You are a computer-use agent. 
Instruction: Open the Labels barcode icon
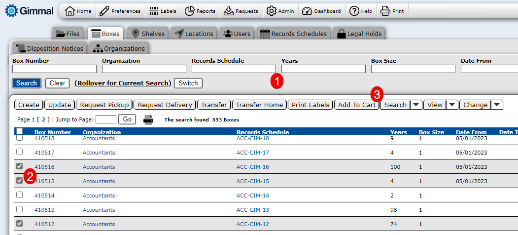point(153,11)
